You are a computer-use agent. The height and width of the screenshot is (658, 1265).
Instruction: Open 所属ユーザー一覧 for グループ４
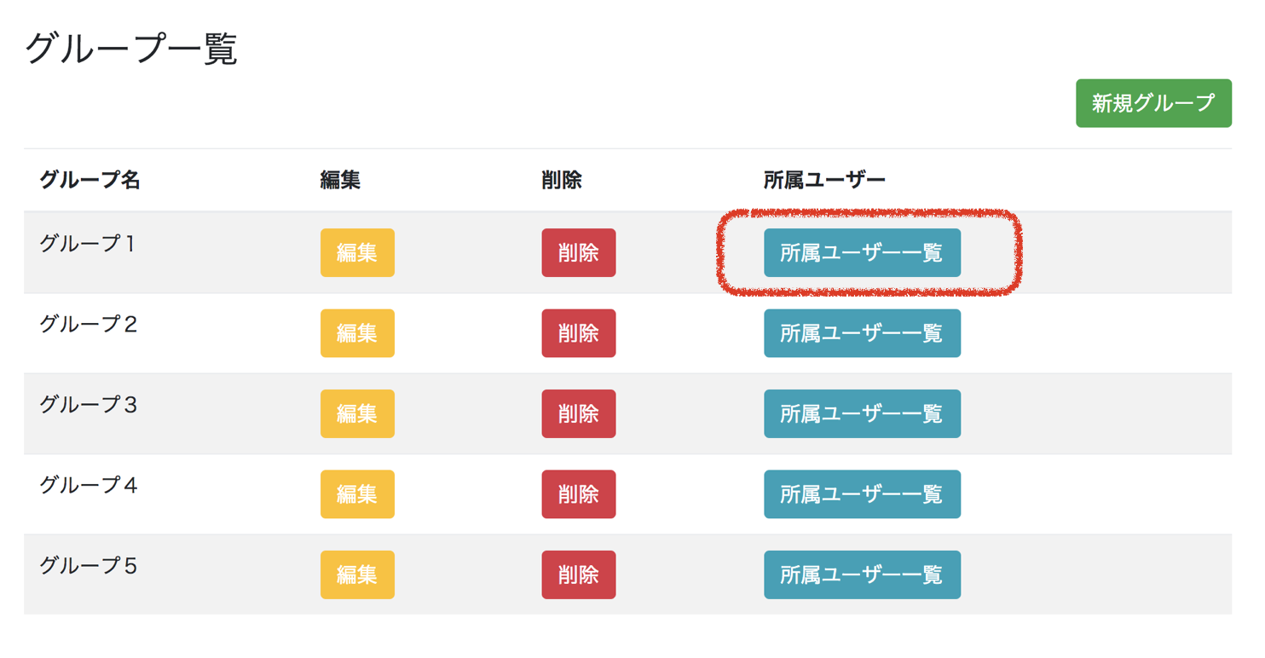[x=862, y=493]
